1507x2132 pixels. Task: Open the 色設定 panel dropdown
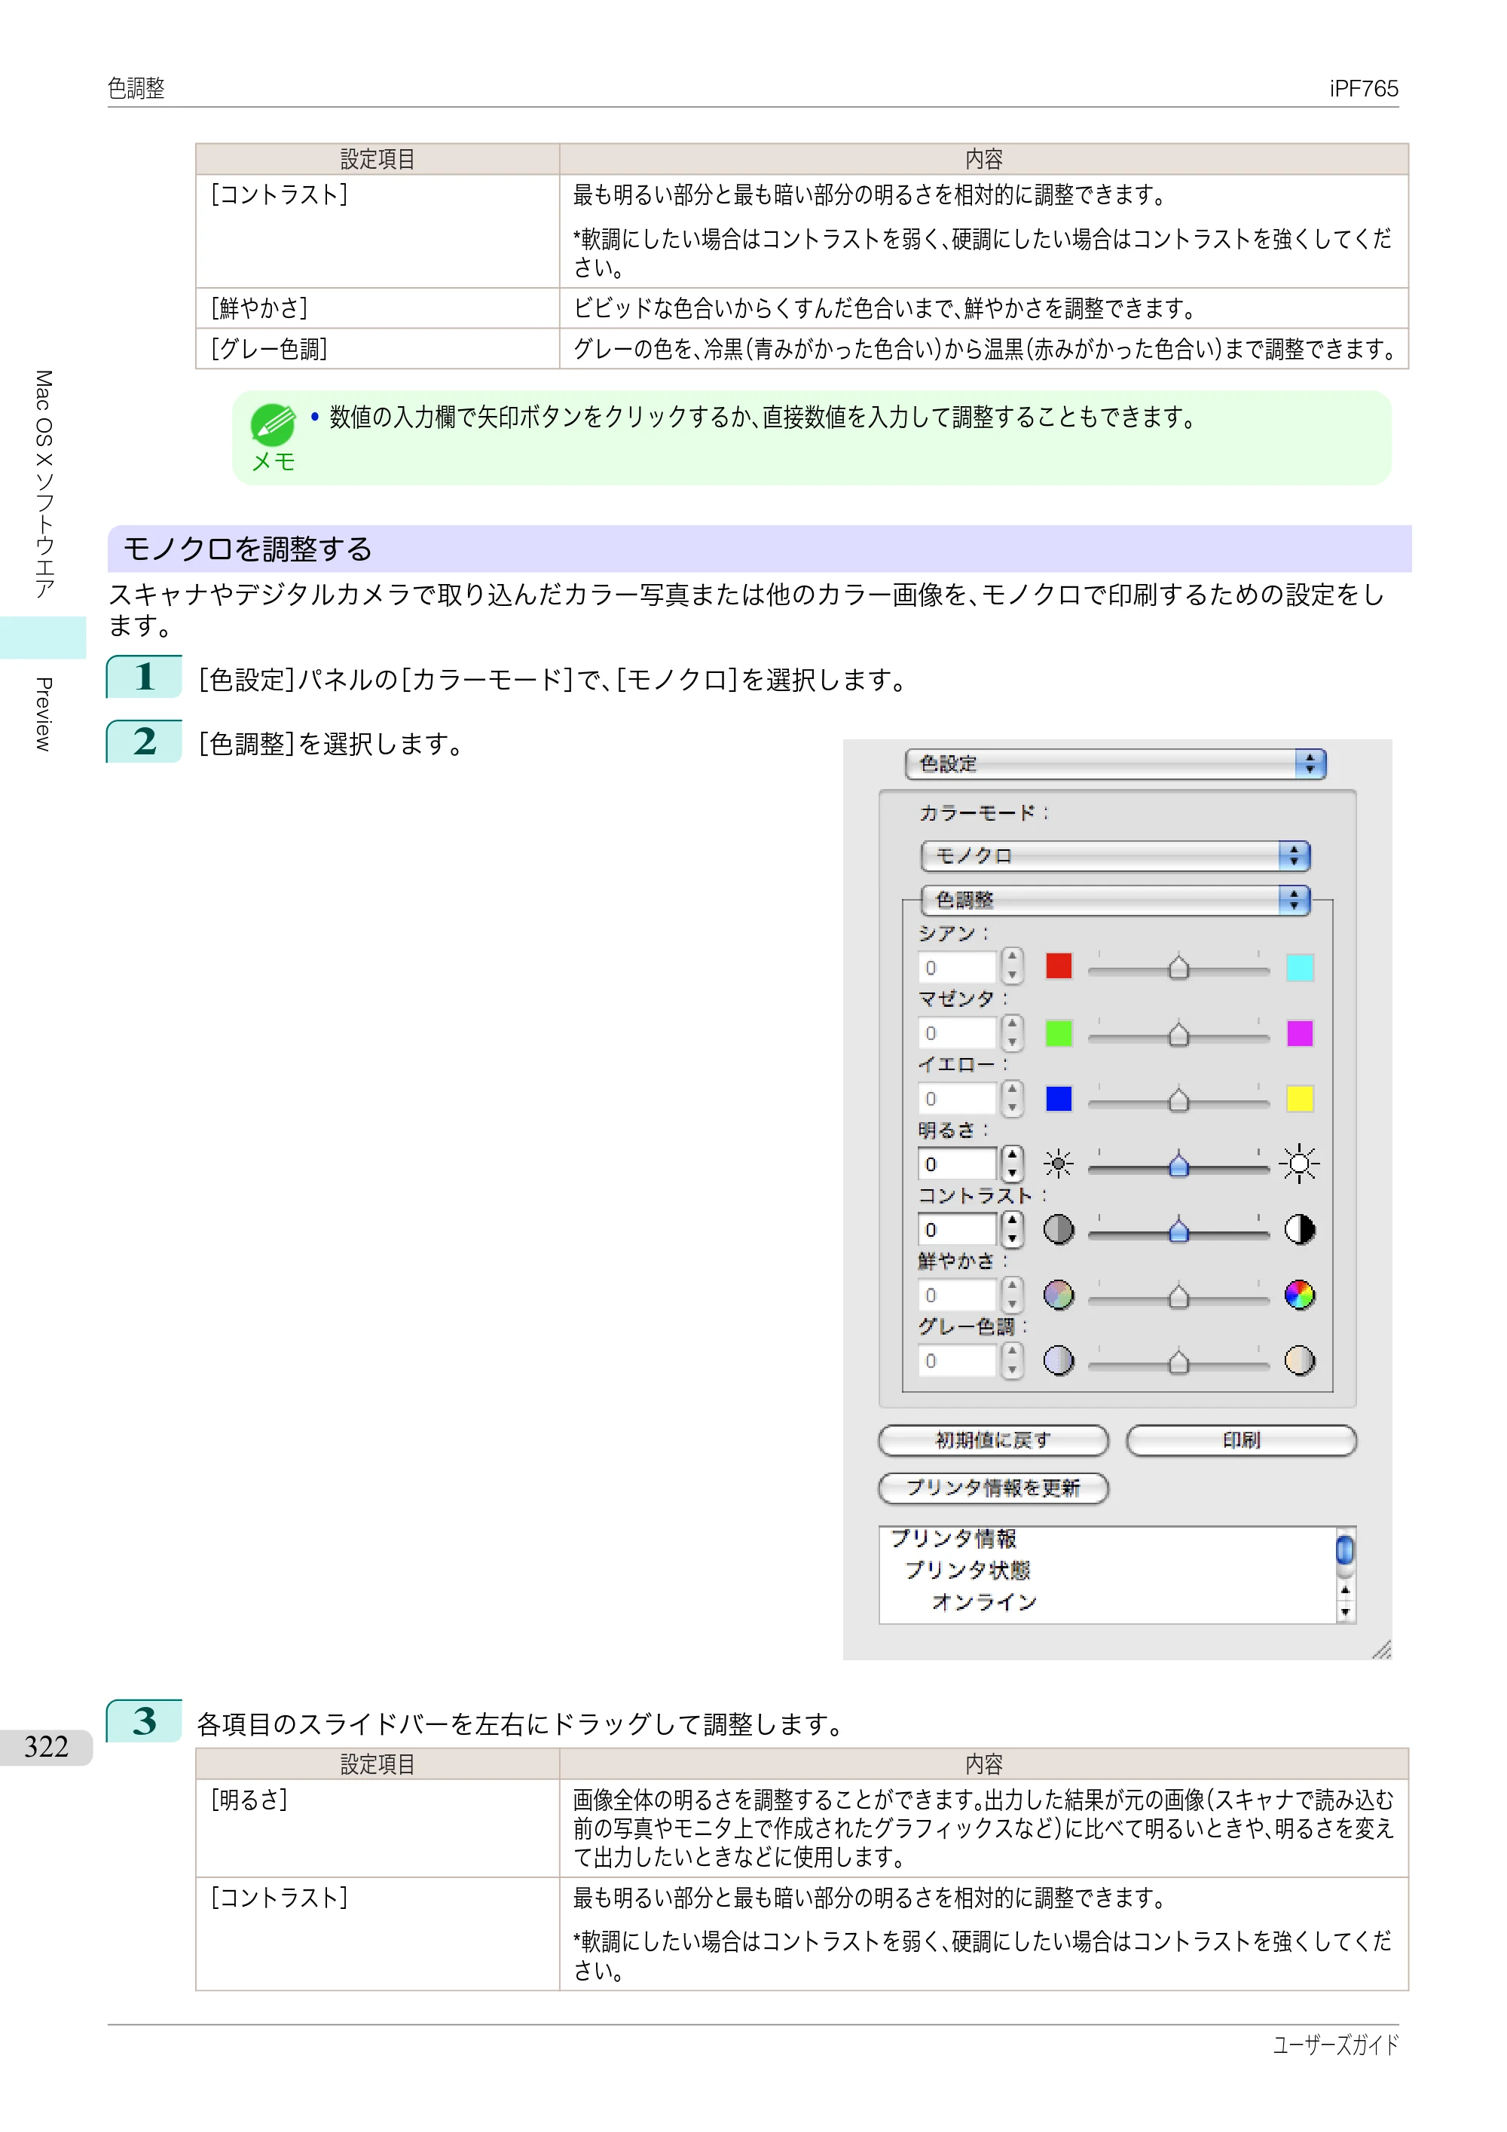tap(1115, 763)
